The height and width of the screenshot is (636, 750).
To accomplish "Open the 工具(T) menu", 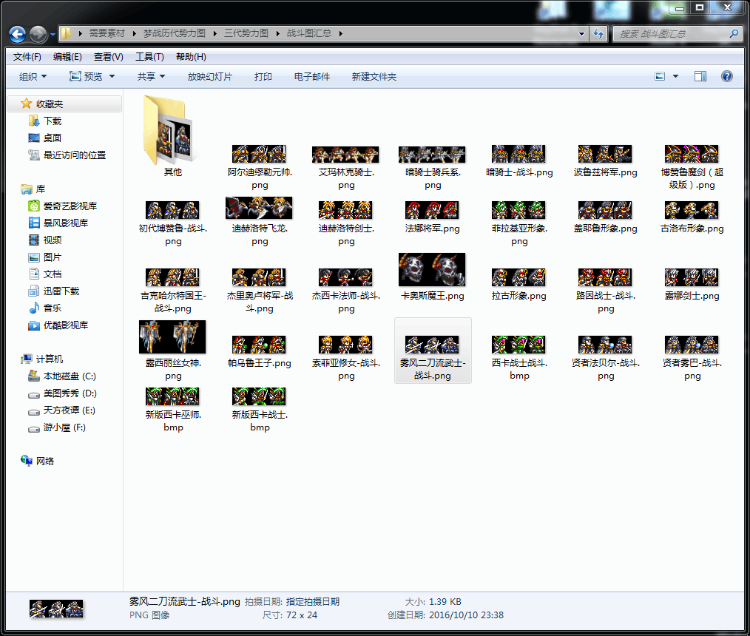I will pyautogui.click(x=149, y=57).
